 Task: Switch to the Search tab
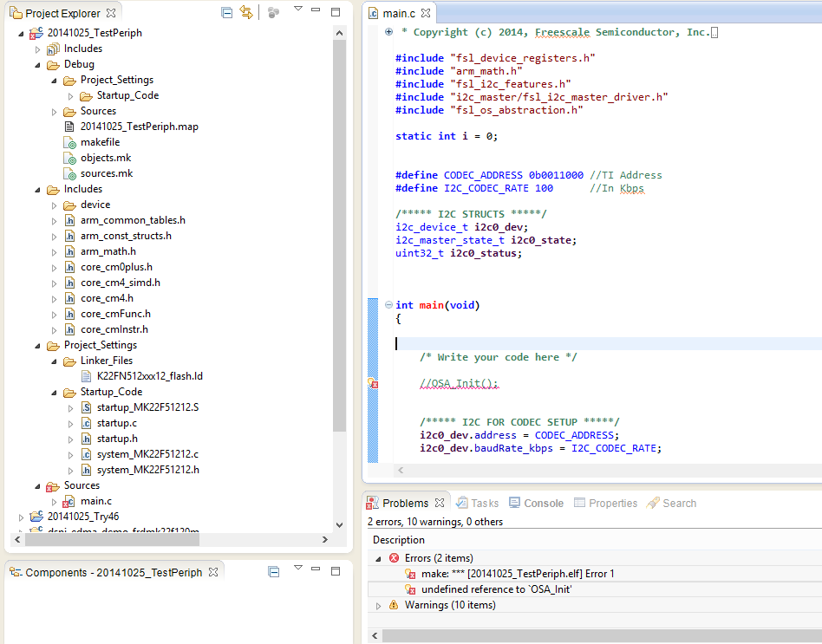(x=671, y=503)
